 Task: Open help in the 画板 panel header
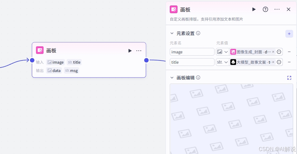(x=265, y=9)
